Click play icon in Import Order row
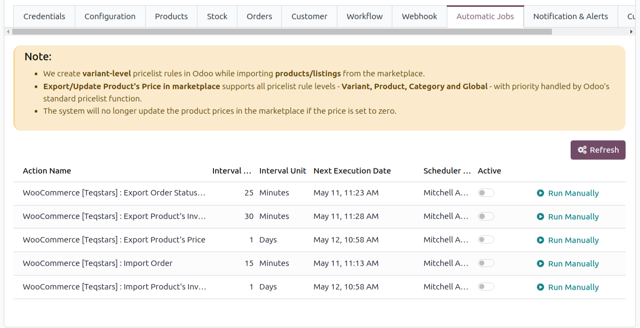 [540, 263]
